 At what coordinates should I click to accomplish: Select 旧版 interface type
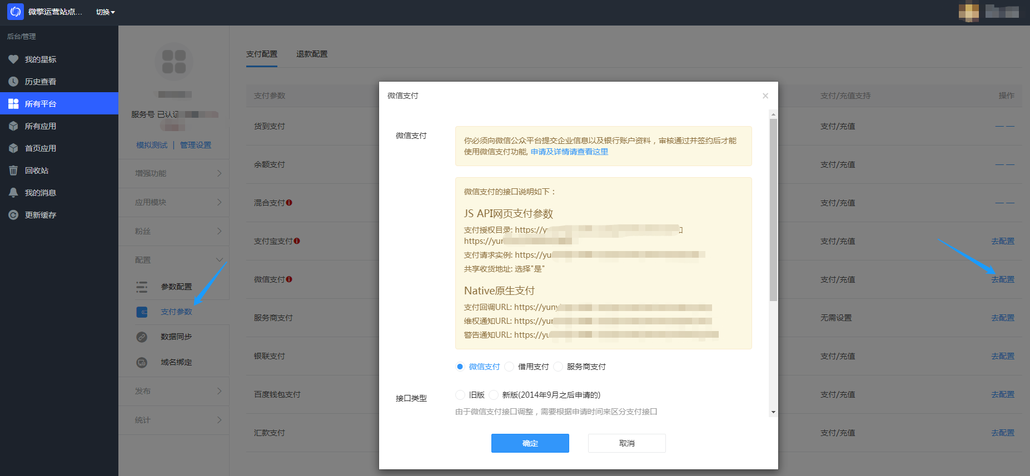460,395
